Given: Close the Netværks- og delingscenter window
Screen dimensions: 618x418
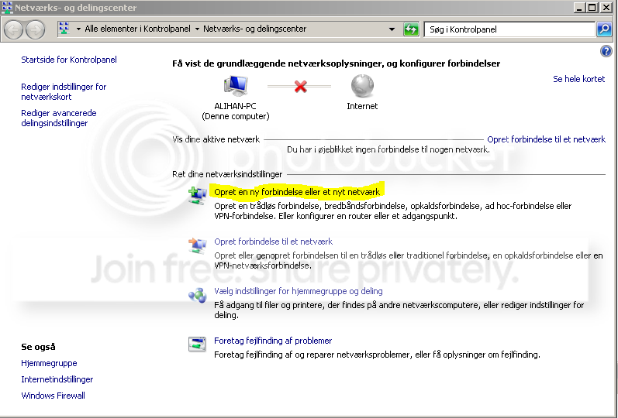Looking at the screenshot, I should [x=606, y=7].
